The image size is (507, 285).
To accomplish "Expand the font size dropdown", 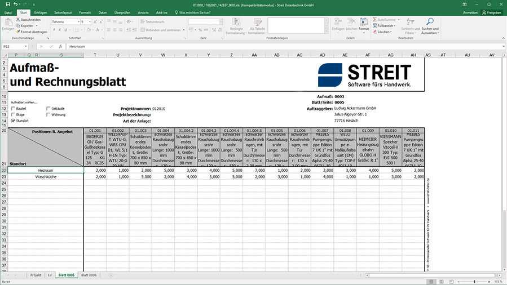I will coord(90,22).
